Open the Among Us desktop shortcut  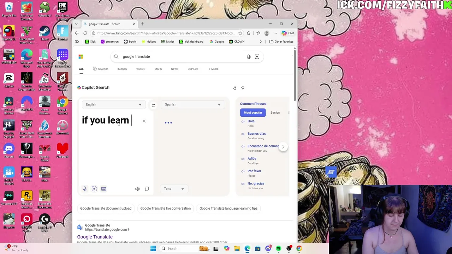[x=9, y=33]
